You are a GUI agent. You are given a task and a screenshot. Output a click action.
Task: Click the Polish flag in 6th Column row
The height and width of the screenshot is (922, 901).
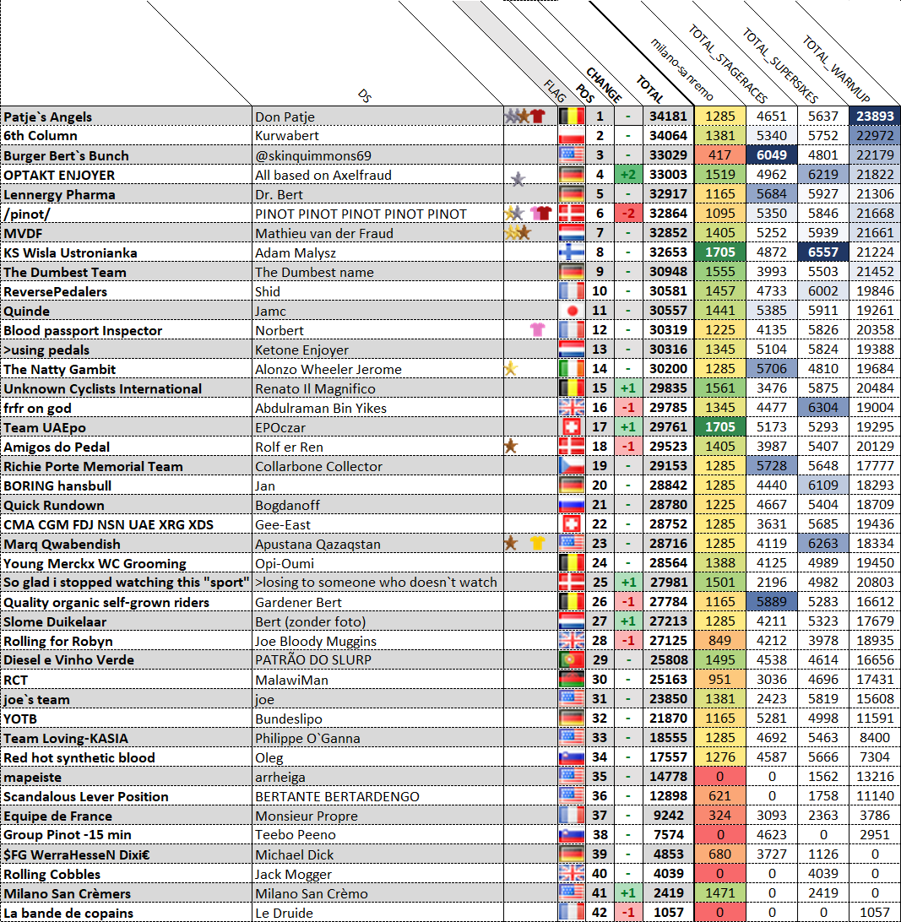point(571,135)
